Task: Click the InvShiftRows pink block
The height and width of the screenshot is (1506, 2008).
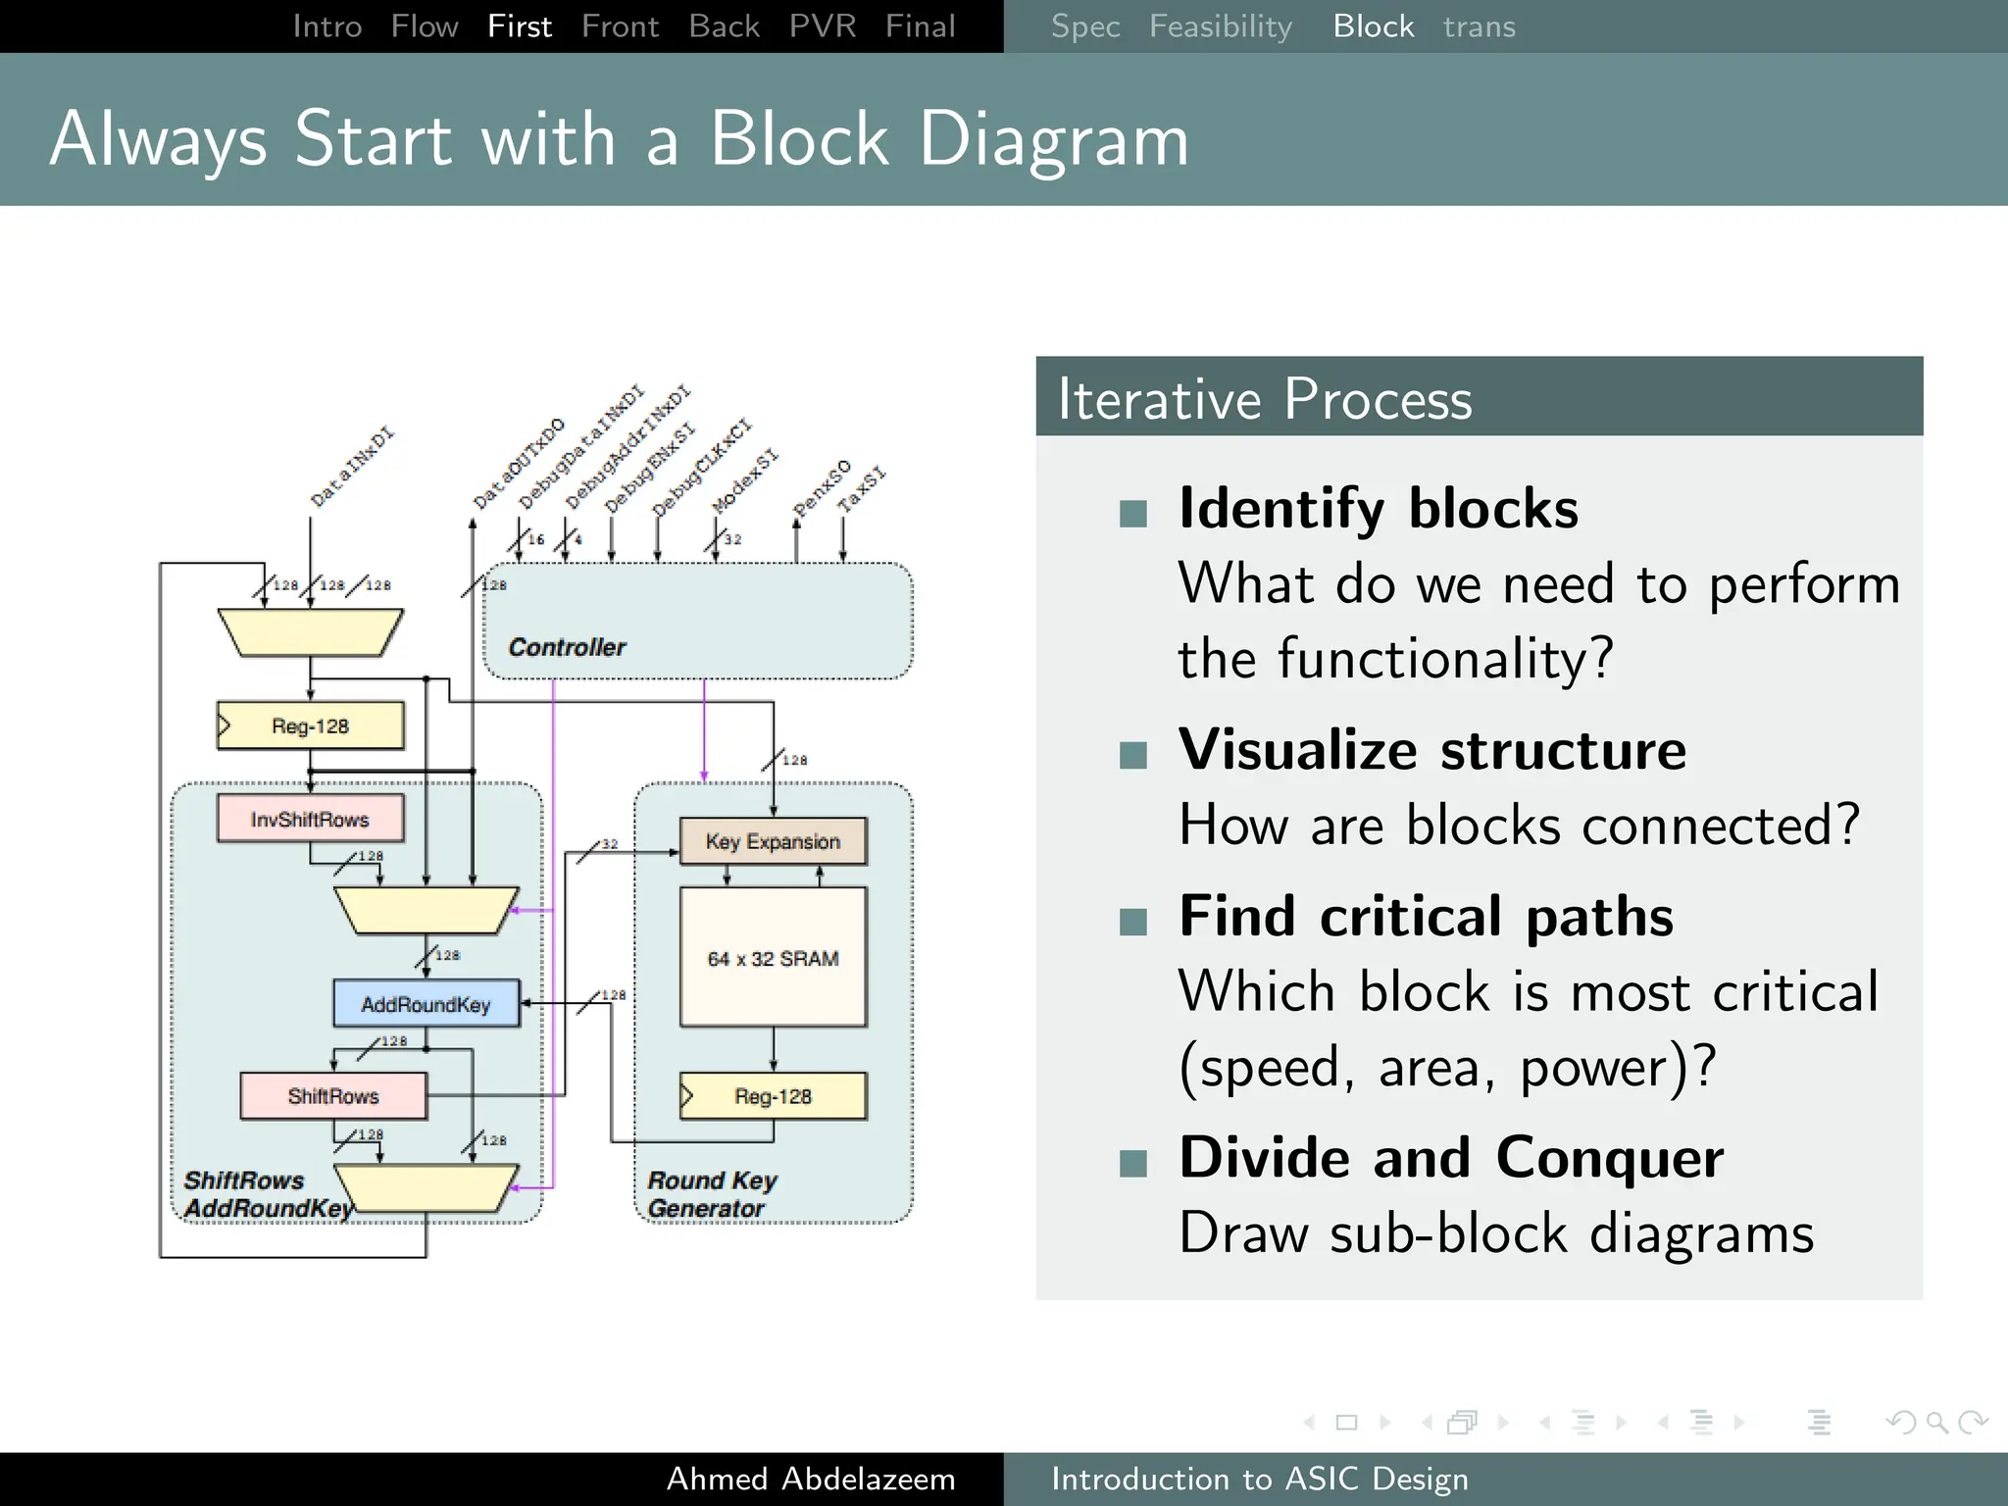Action: click(x=310, y=819)
